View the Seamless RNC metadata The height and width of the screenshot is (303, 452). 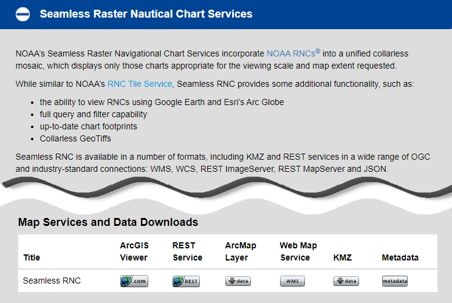tap(395, 281)
